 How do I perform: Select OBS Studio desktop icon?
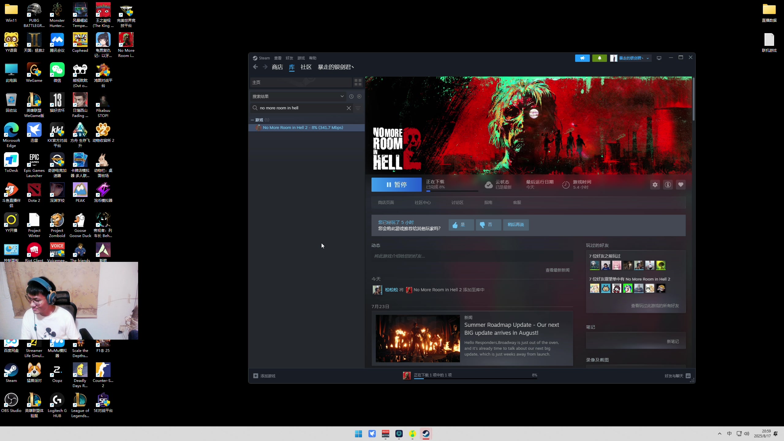pos(11,403)
